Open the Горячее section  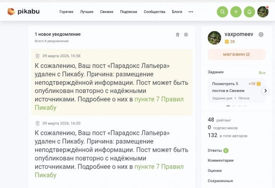[x=67, y=12]
